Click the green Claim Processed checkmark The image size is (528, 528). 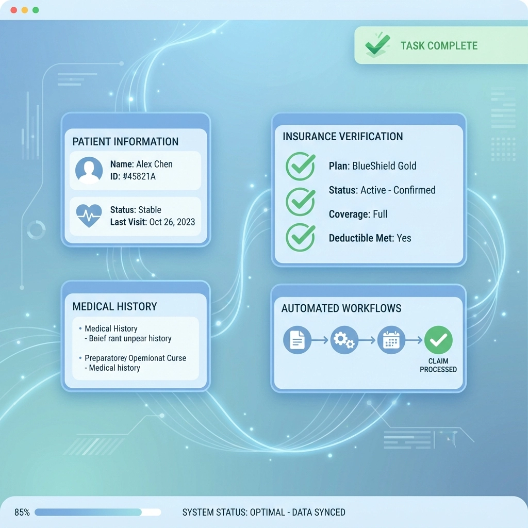[x=438, y=340]
